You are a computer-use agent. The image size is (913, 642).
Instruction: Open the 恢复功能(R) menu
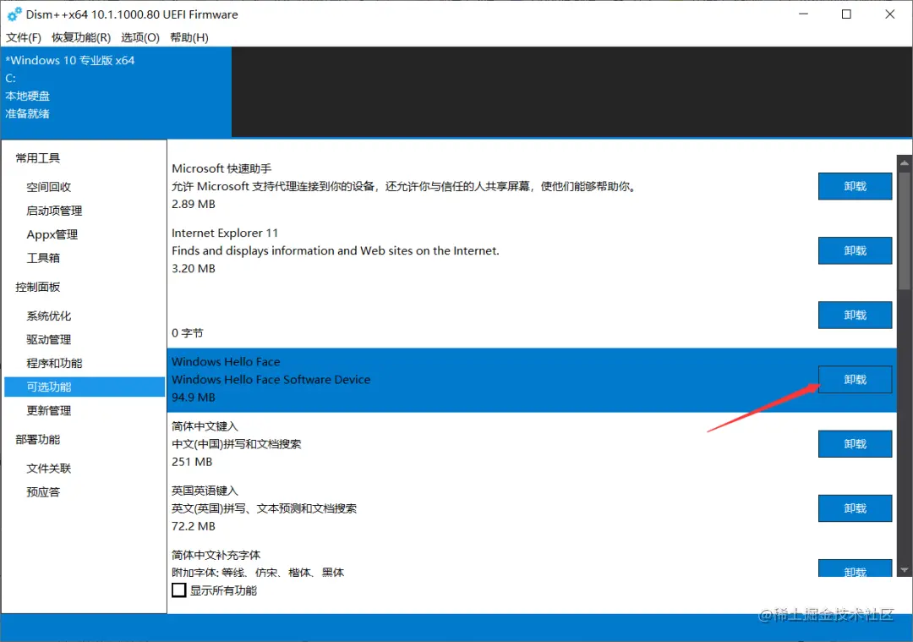point(81,37)
